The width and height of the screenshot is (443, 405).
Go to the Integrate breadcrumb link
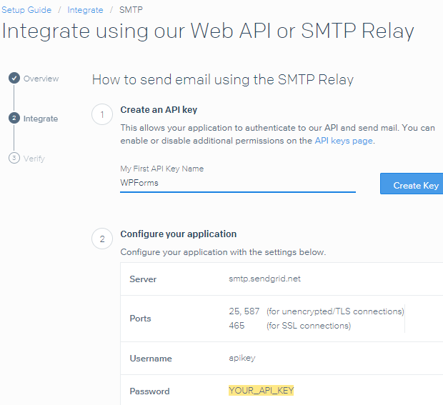[85, 10]
